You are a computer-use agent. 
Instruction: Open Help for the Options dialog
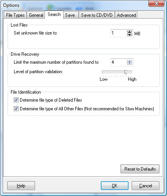(21, 186)
